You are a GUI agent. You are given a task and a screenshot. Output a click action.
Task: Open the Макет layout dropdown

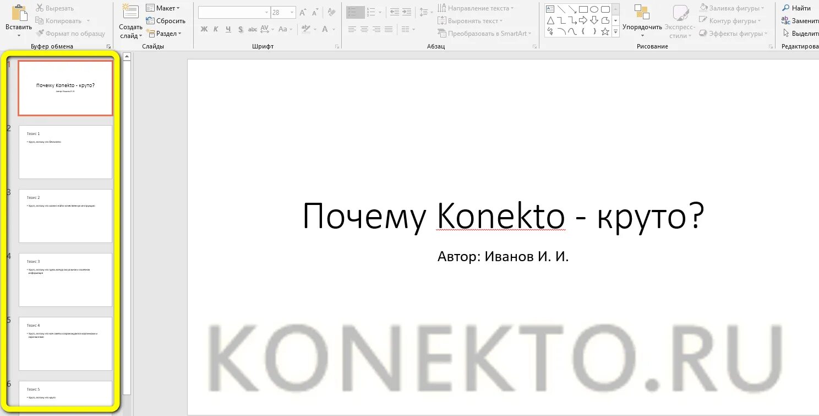coord(163,8)
